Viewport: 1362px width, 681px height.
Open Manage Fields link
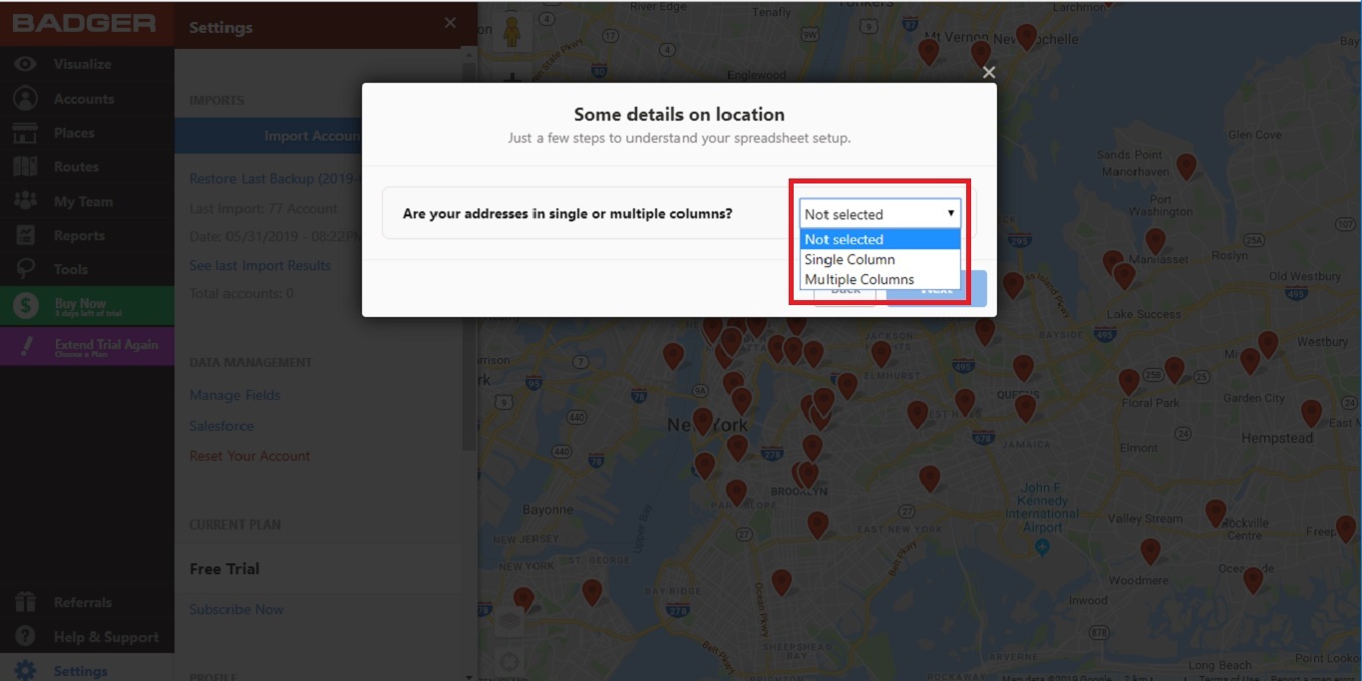(234, 395)
